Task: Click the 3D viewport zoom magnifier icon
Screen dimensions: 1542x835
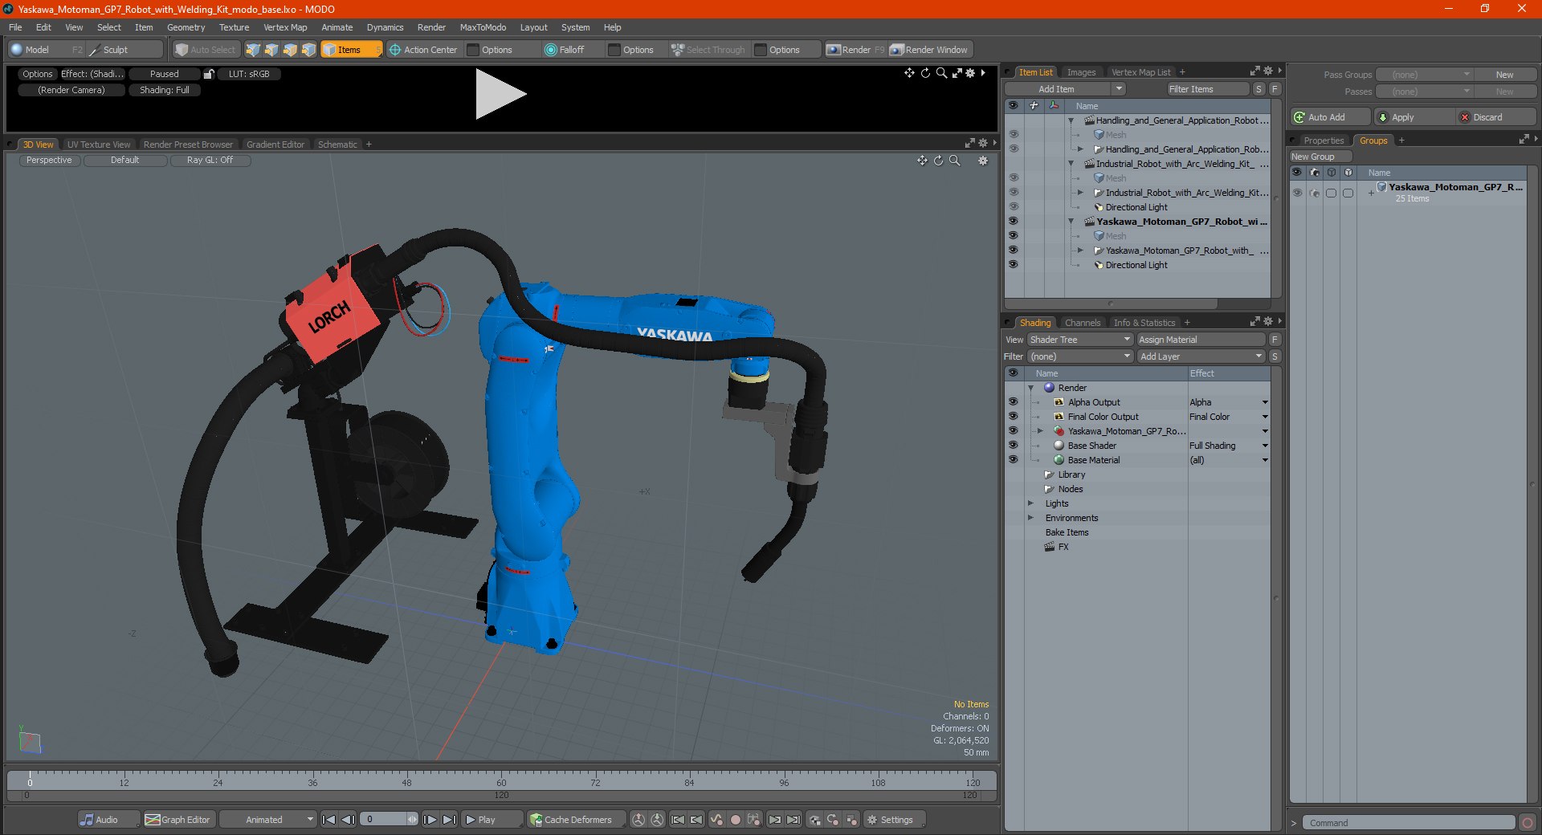Action: 955,161
